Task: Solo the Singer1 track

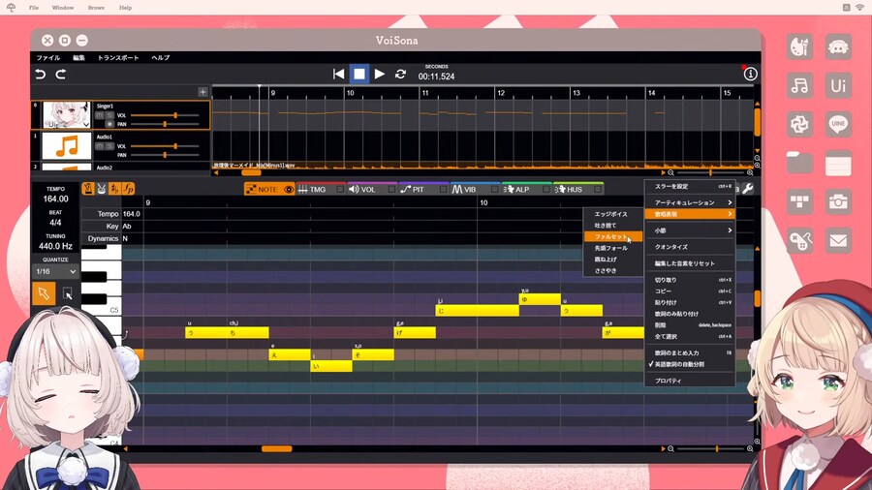Action: [x=109, y=115]
